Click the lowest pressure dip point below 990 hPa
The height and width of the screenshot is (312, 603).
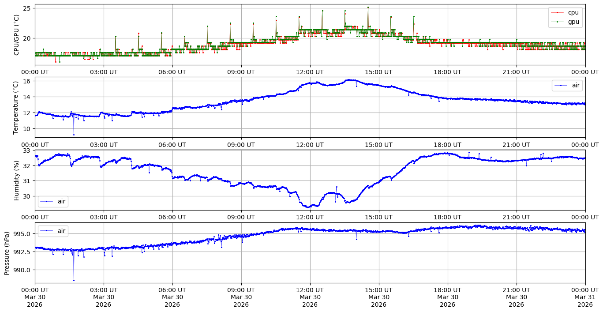[74, 280]
